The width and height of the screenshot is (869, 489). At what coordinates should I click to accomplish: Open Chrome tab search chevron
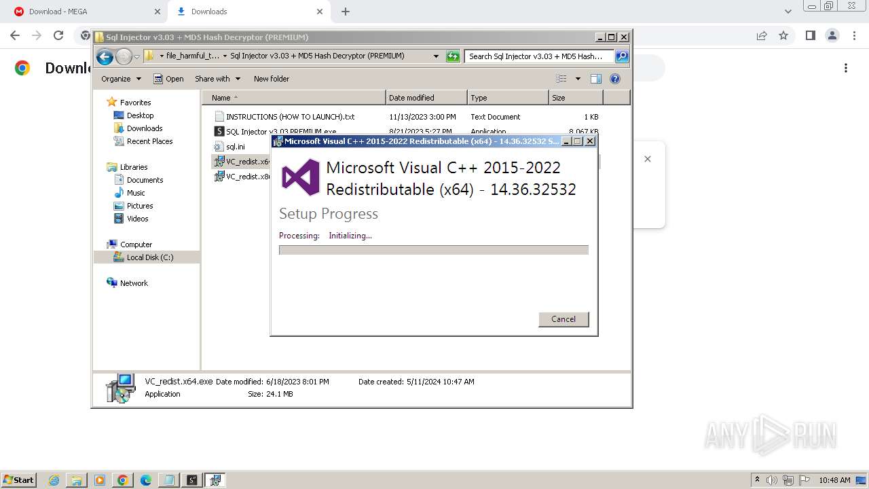(788, 12)
